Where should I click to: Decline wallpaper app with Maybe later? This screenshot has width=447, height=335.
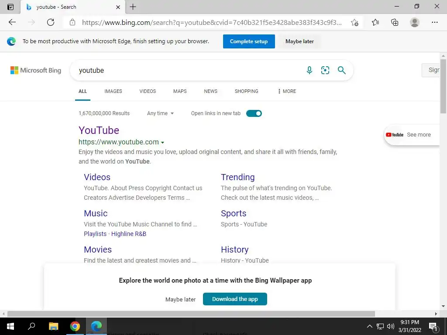click(180, 299)
